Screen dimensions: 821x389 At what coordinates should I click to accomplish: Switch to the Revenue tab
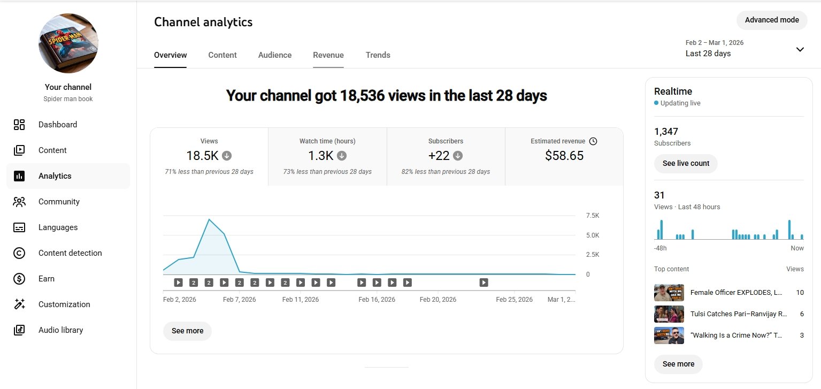(328, 55)
